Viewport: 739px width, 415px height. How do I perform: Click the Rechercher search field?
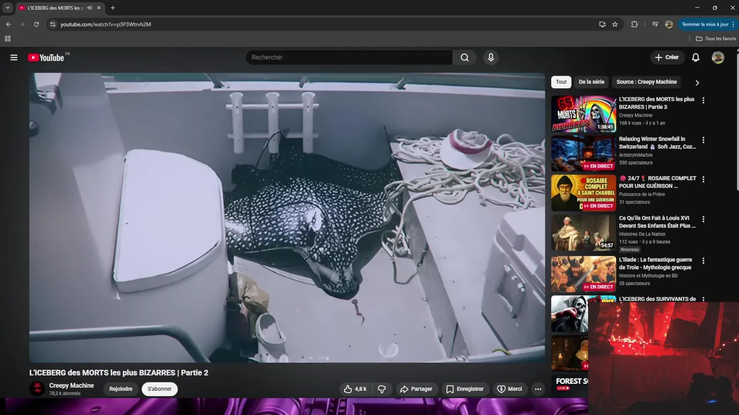(x=349, y=58)
